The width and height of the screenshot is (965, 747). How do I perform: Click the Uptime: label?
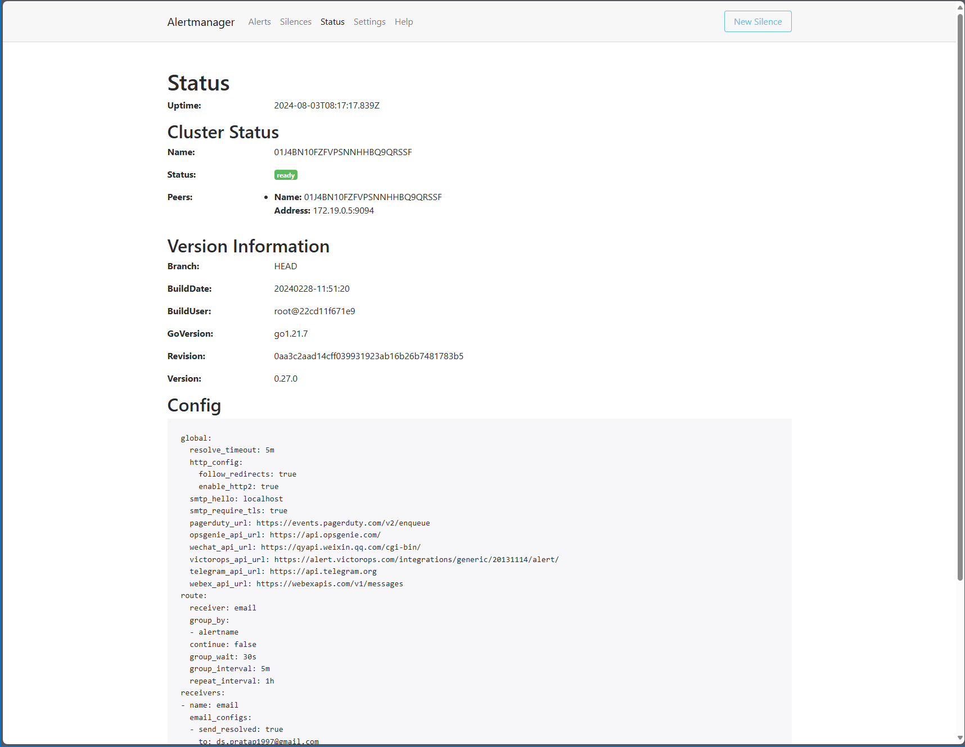tap(184, 106)
